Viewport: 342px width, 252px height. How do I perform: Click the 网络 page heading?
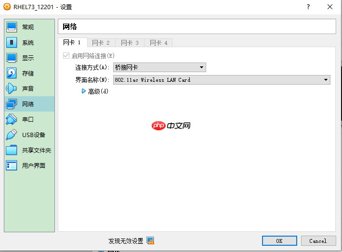click(x=70, y=26)
